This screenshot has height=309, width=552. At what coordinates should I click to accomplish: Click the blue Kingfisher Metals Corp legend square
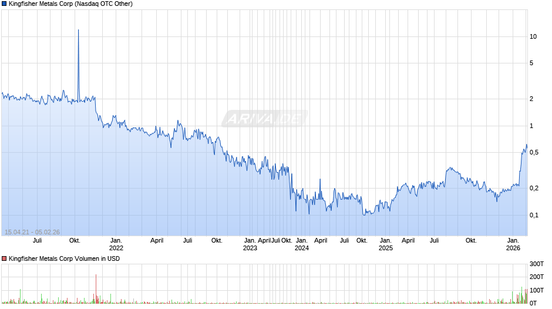pos(4,4)
